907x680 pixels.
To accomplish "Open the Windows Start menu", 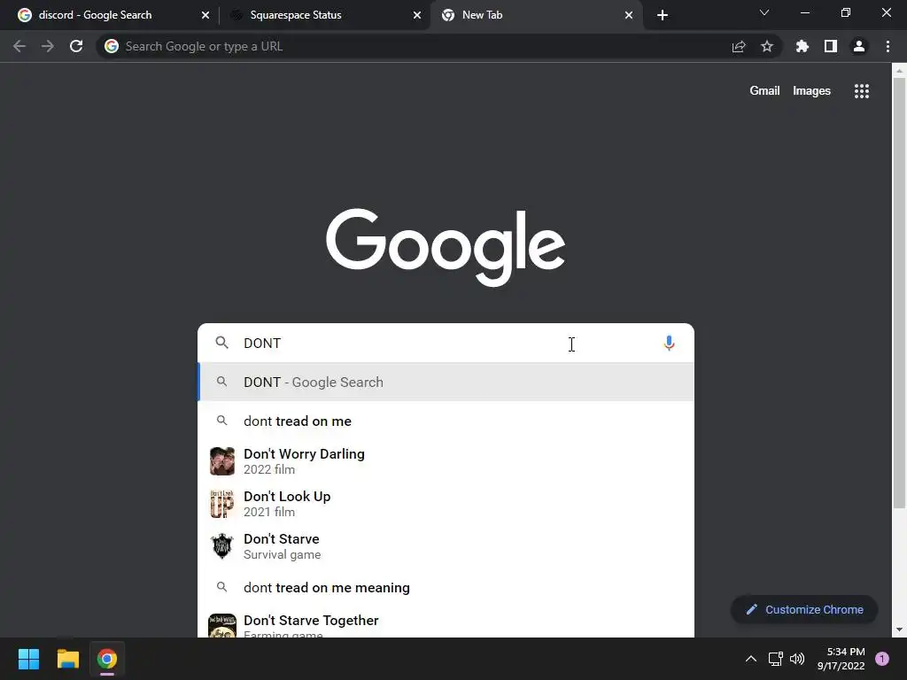I will 28,659.
